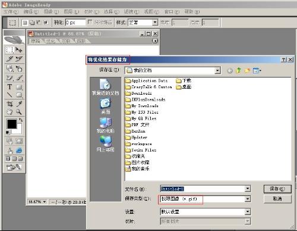Select the Zoom tool
This screenshot has width=297, height=231.
(19, 112)
